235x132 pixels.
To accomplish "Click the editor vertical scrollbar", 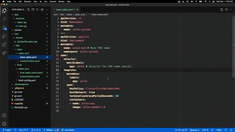I will pyautogui.click(x=234, y=47).
